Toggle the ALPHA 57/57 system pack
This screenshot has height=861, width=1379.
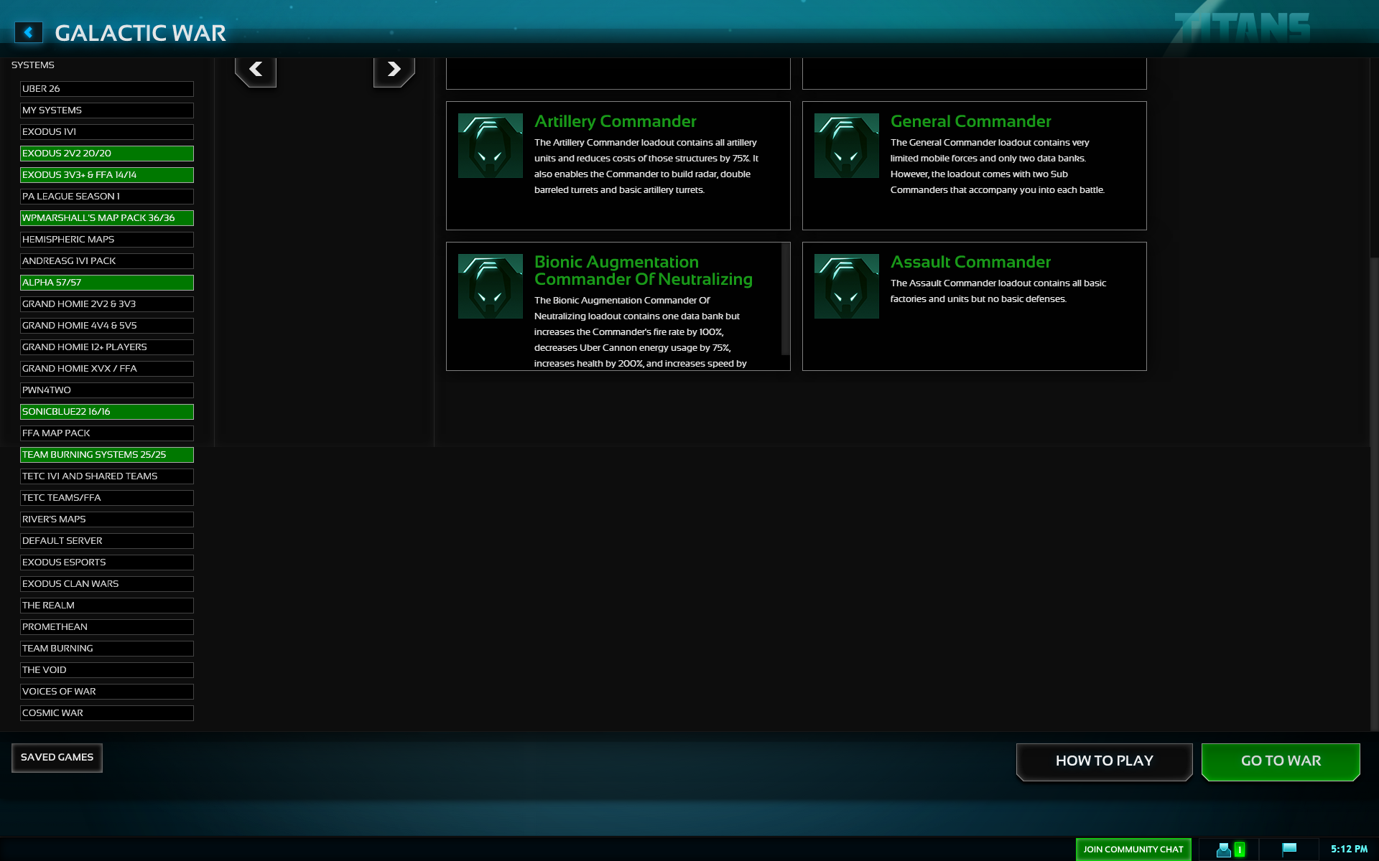(106, 283)
